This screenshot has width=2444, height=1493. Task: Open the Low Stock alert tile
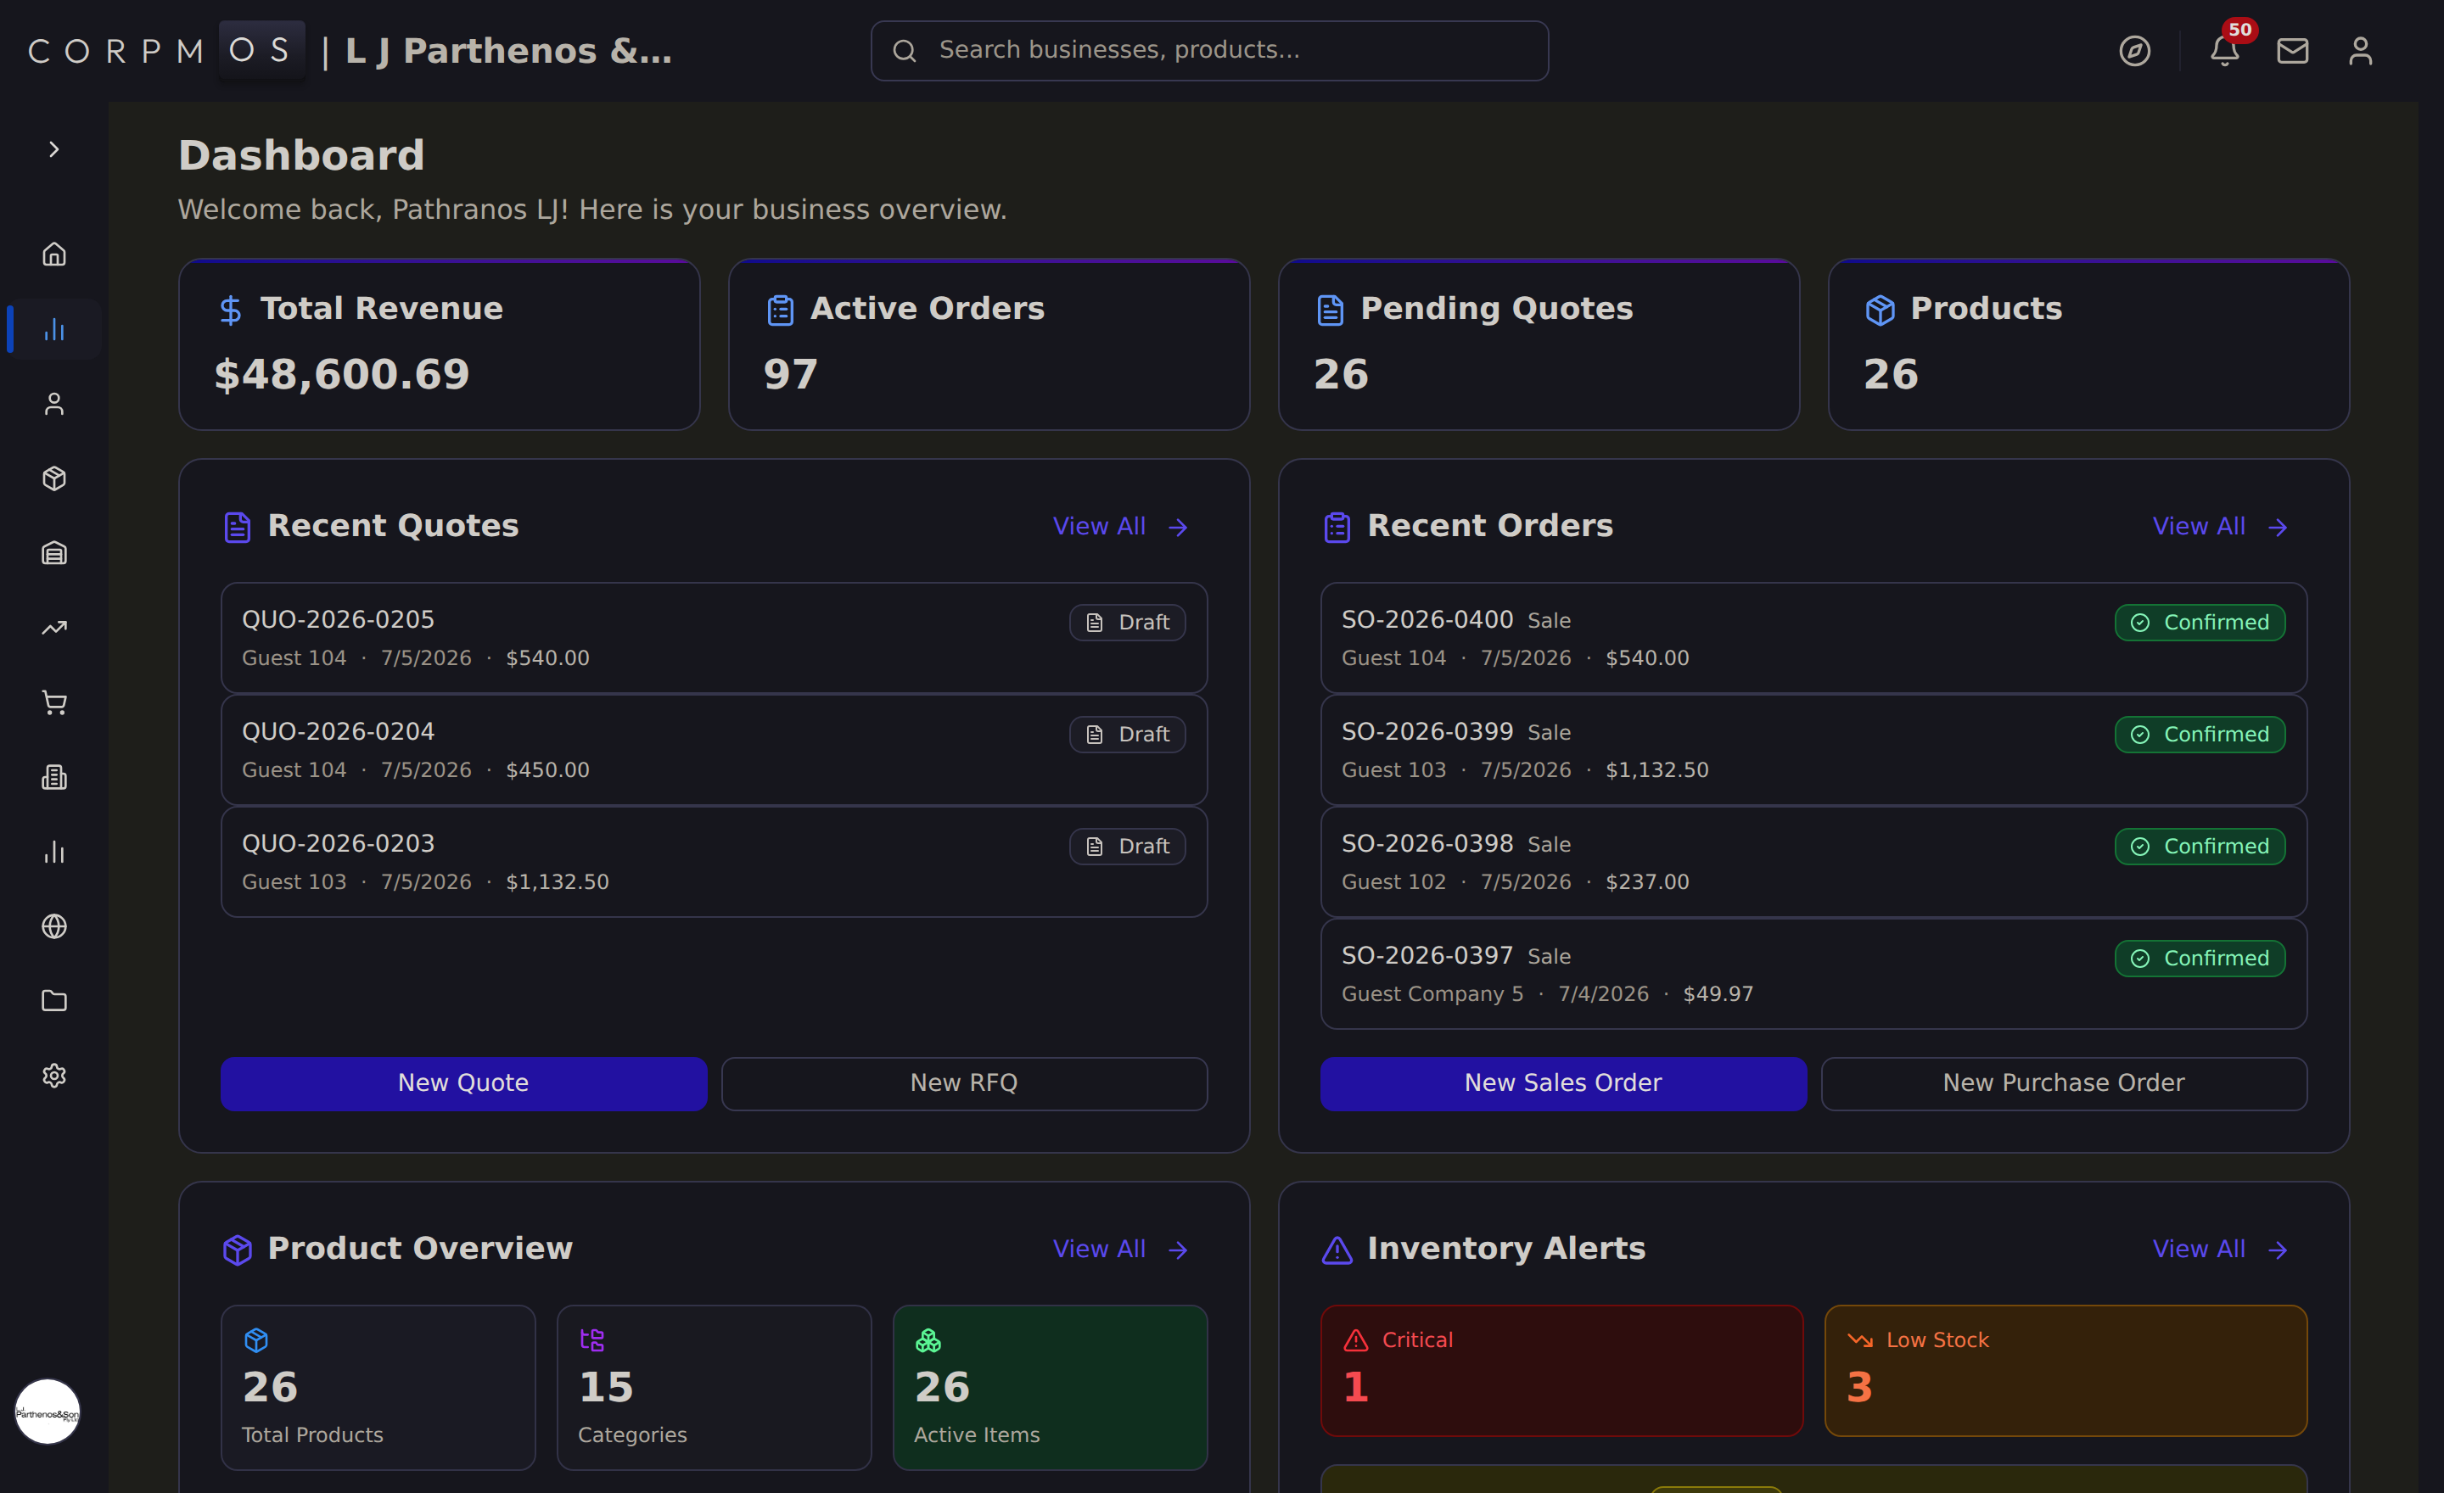tap(2066, 1370)
